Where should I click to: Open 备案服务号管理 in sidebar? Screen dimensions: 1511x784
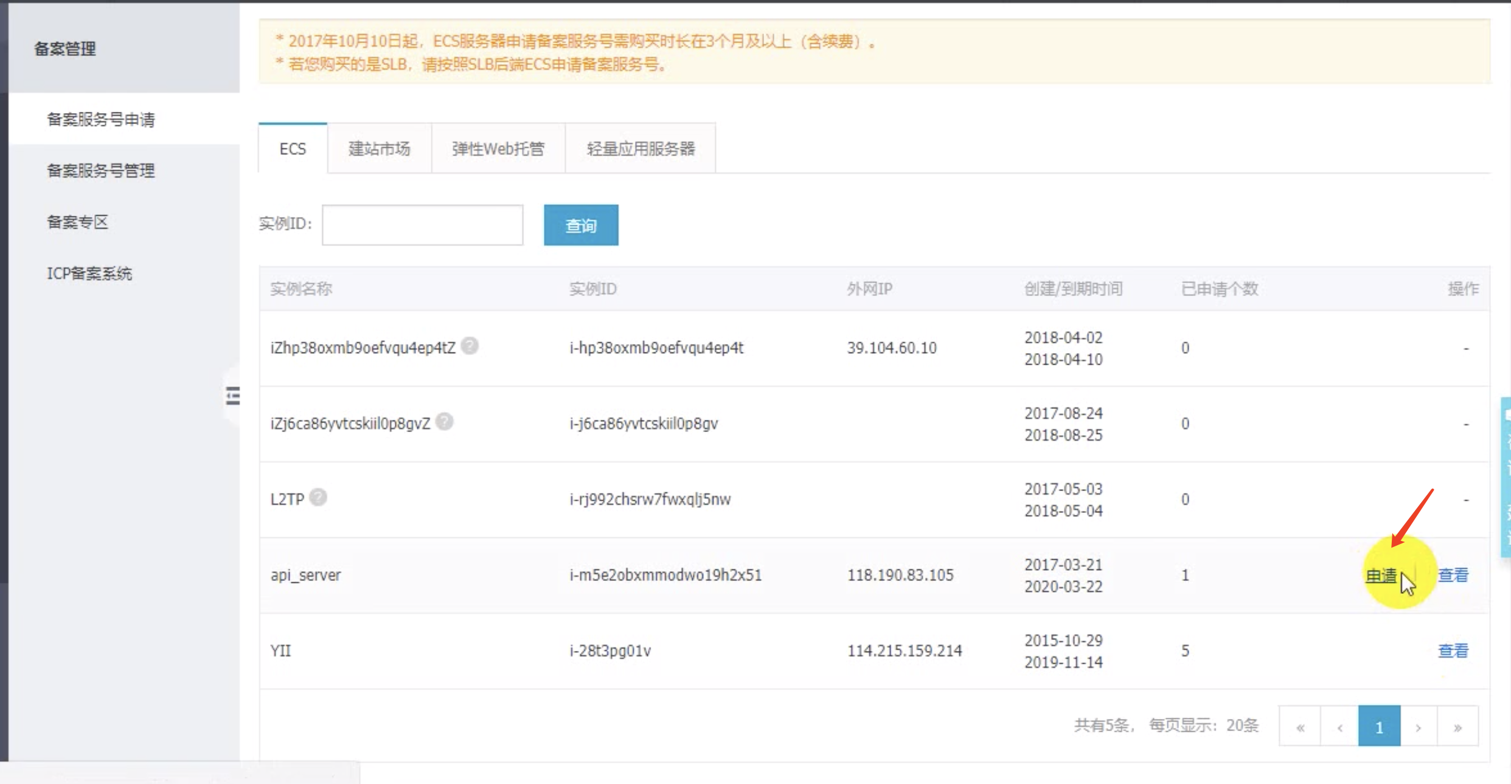pos(101,171)
